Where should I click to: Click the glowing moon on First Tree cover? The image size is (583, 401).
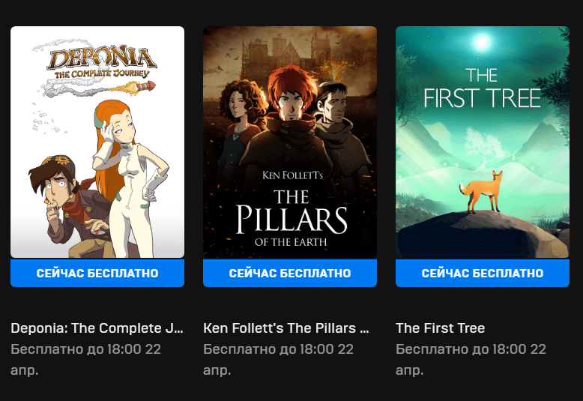pos(482,41)
